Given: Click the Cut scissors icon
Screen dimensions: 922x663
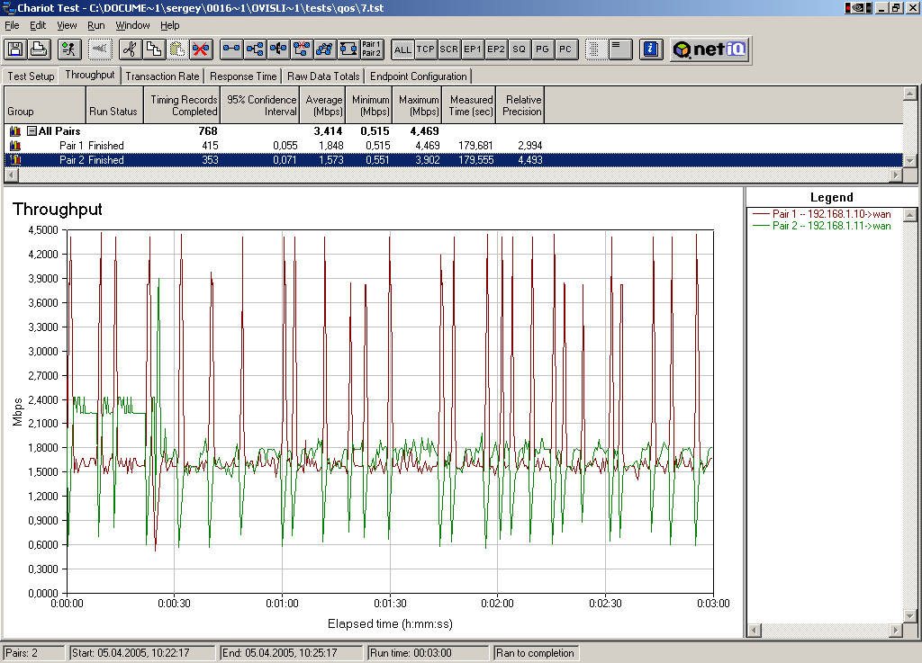Looking at the screenshot, I should tap(130, 49).
